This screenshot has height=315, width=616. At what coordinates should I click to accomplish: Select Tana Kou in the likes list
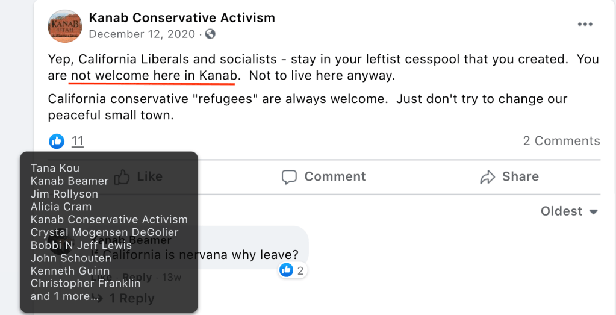coord(55,168)
